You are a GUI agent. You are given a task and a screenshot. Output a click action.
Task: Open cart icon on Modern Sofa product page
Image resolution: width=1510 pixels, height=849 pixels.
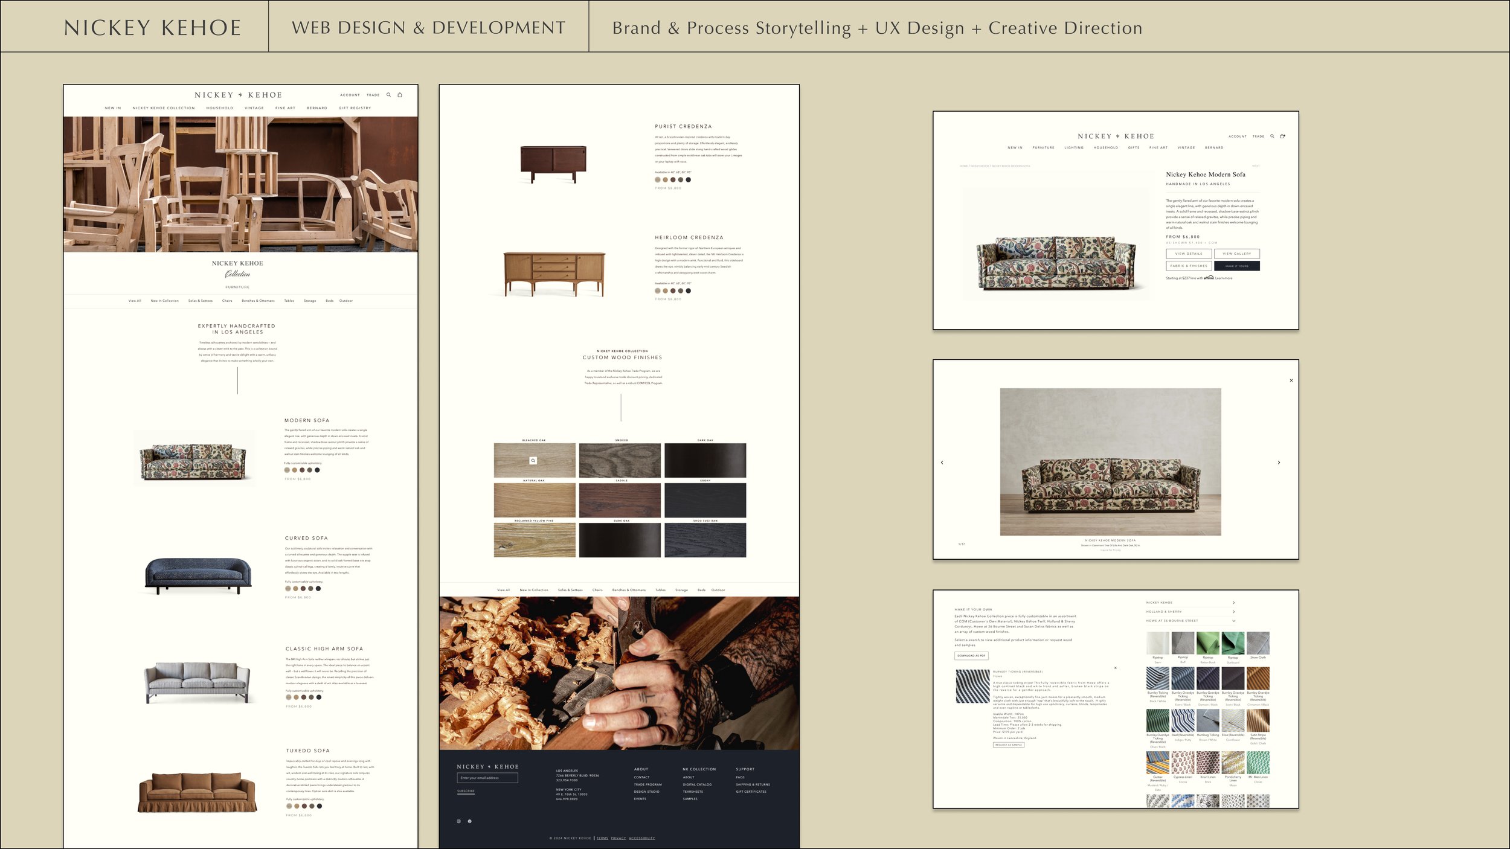click(x=1282, y=136)
